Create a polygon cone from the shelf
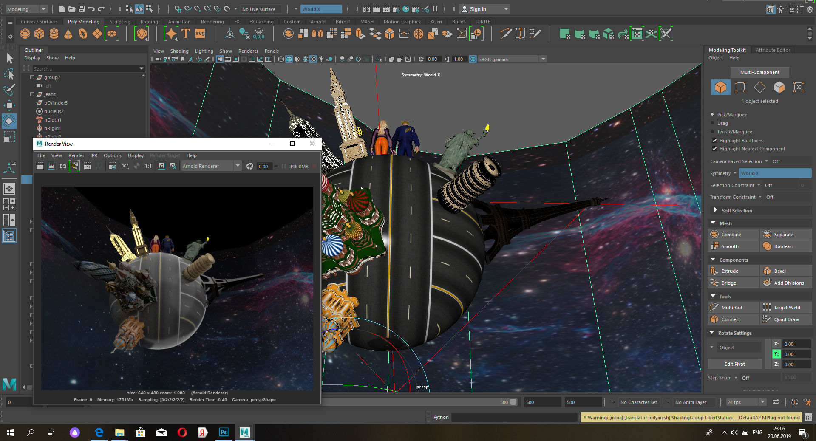816x441 pixels. [x=68, y=34]
